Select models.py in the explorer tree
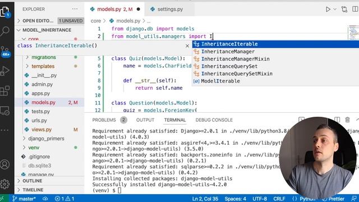The width and height of the screenshot is (359, 202). tap(49, 102)
